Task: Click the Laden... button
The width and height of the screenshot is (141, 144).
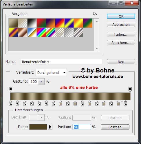Action: point(121,34)
